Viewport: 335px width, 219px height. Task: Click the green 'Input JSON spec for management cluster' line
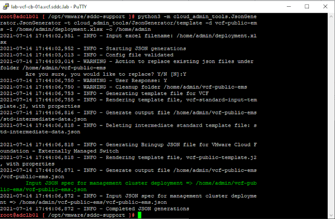coord(141,183)
